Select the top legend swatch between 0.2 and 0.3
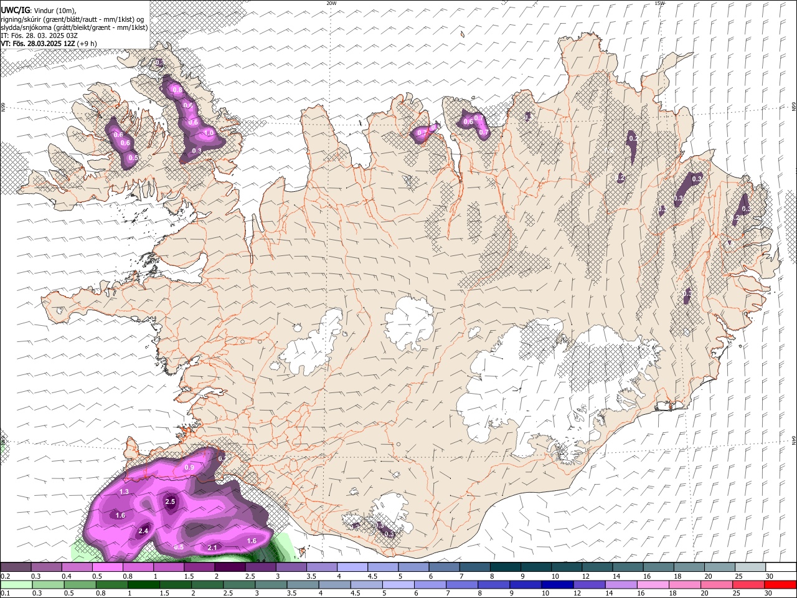Viewport: 797px width, 598px height. click(16, 567)
